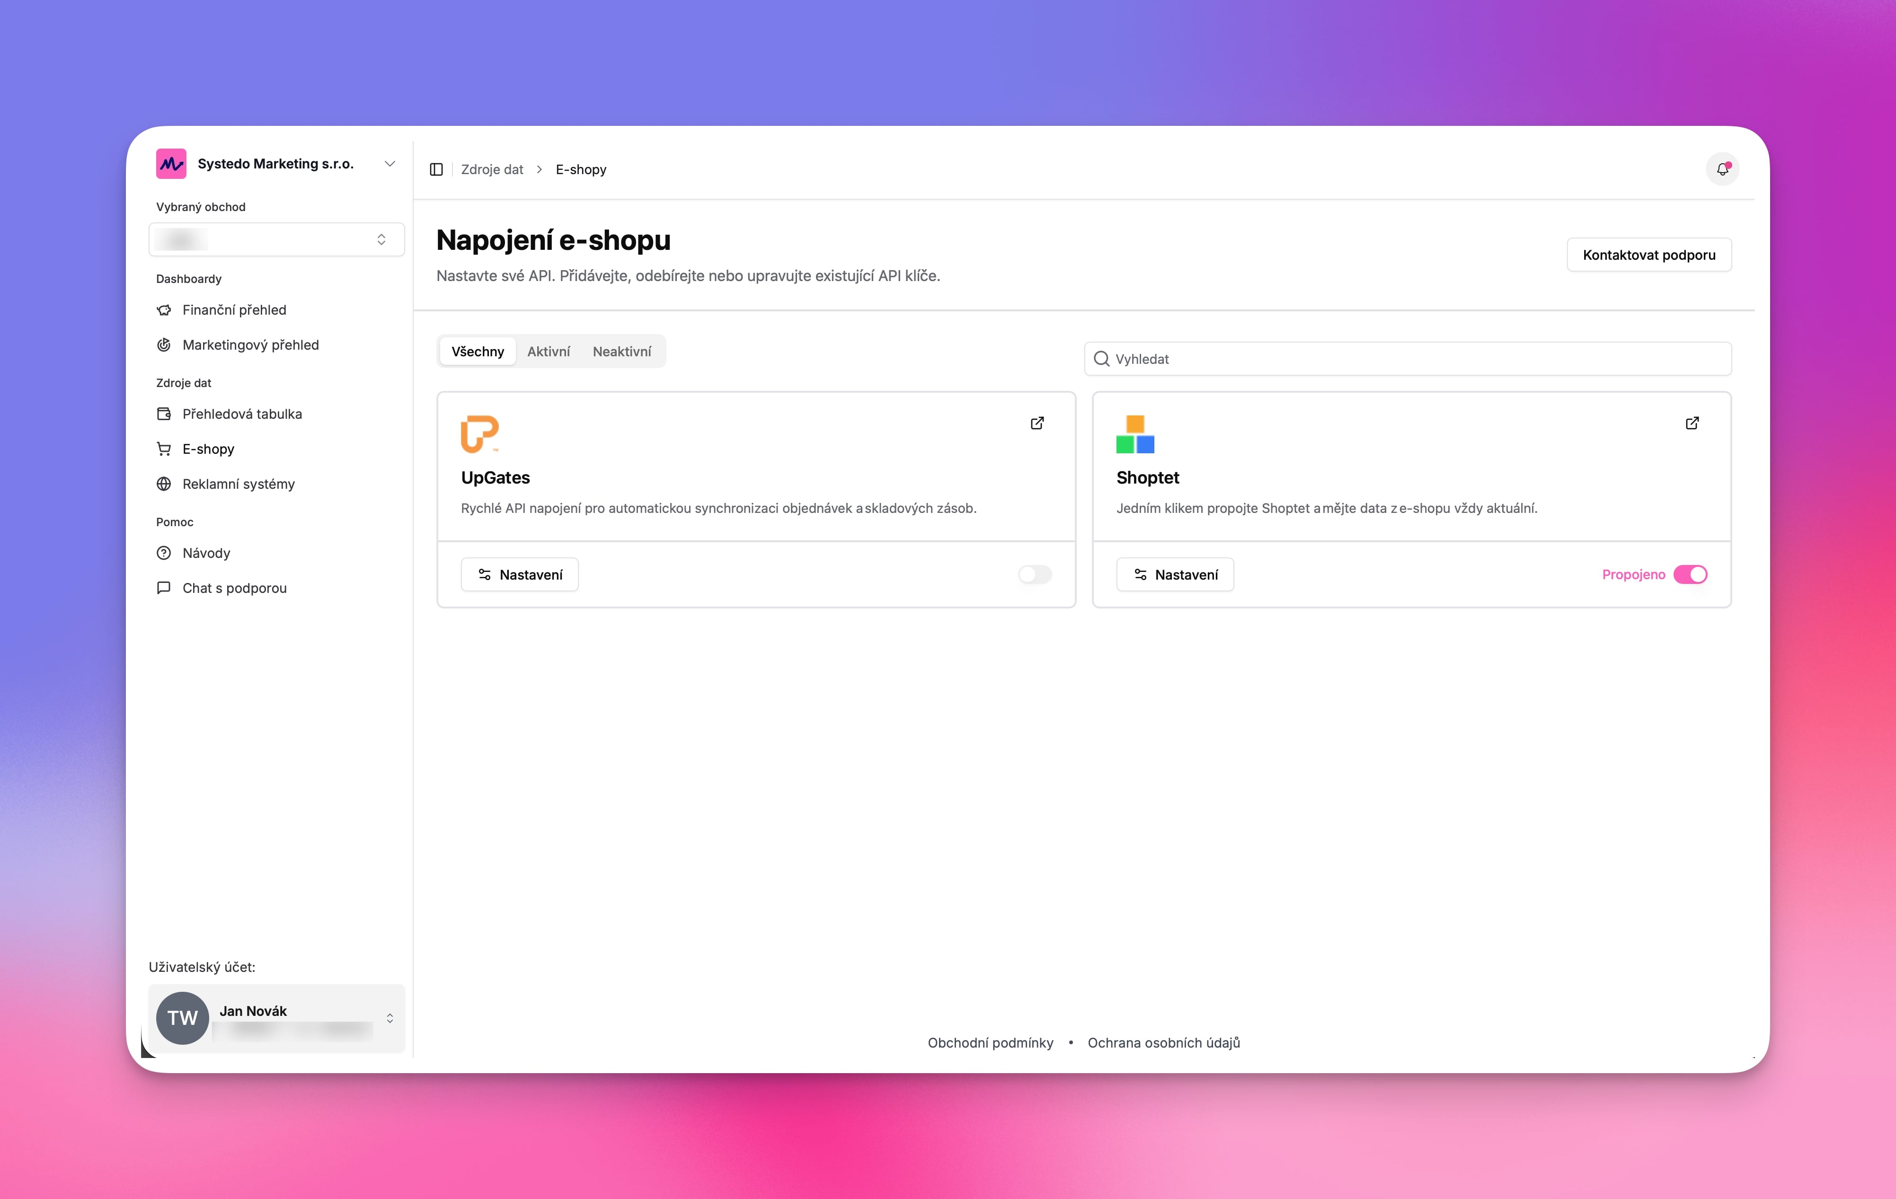Click the Systedo pink logo icon
Screen dimensions: 1896x1199
[x=171, y=164]
